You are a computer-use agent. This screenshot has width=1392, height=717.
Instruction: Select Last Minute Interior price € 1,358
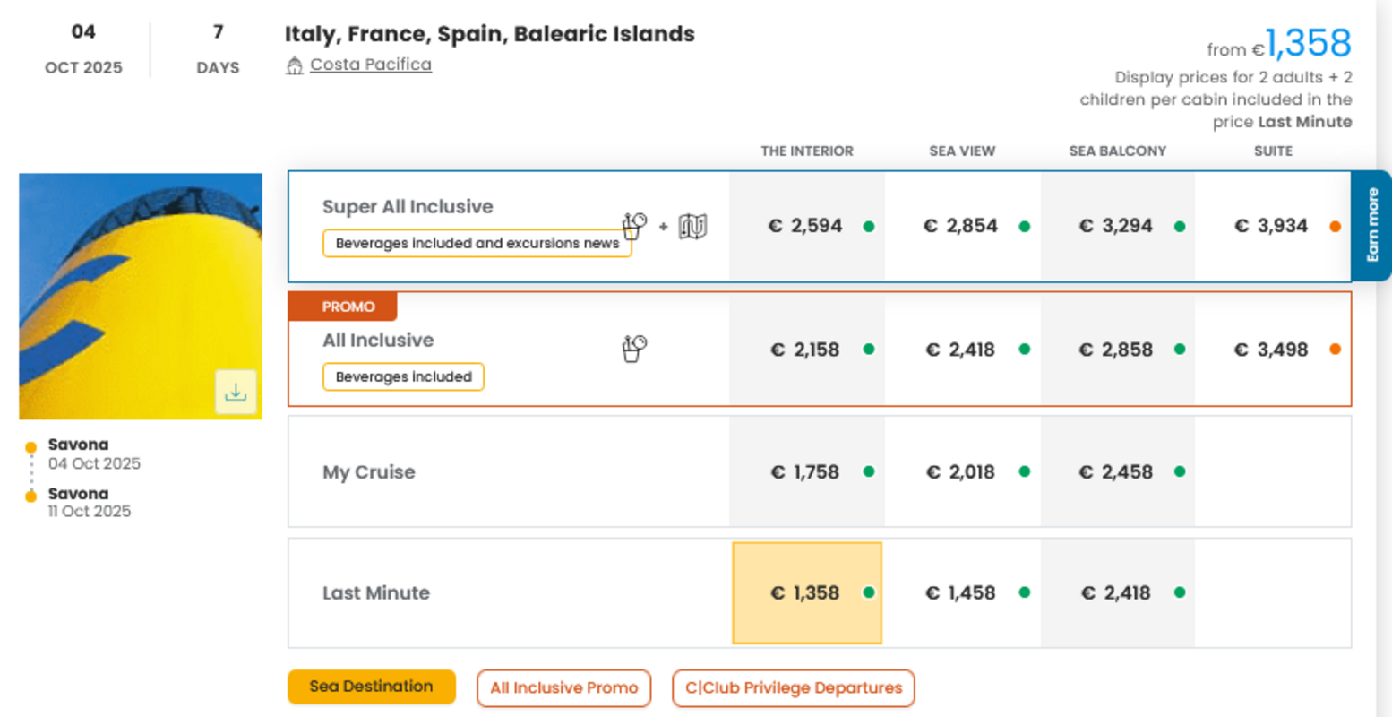pyautogui.click(x=805, y=593)
